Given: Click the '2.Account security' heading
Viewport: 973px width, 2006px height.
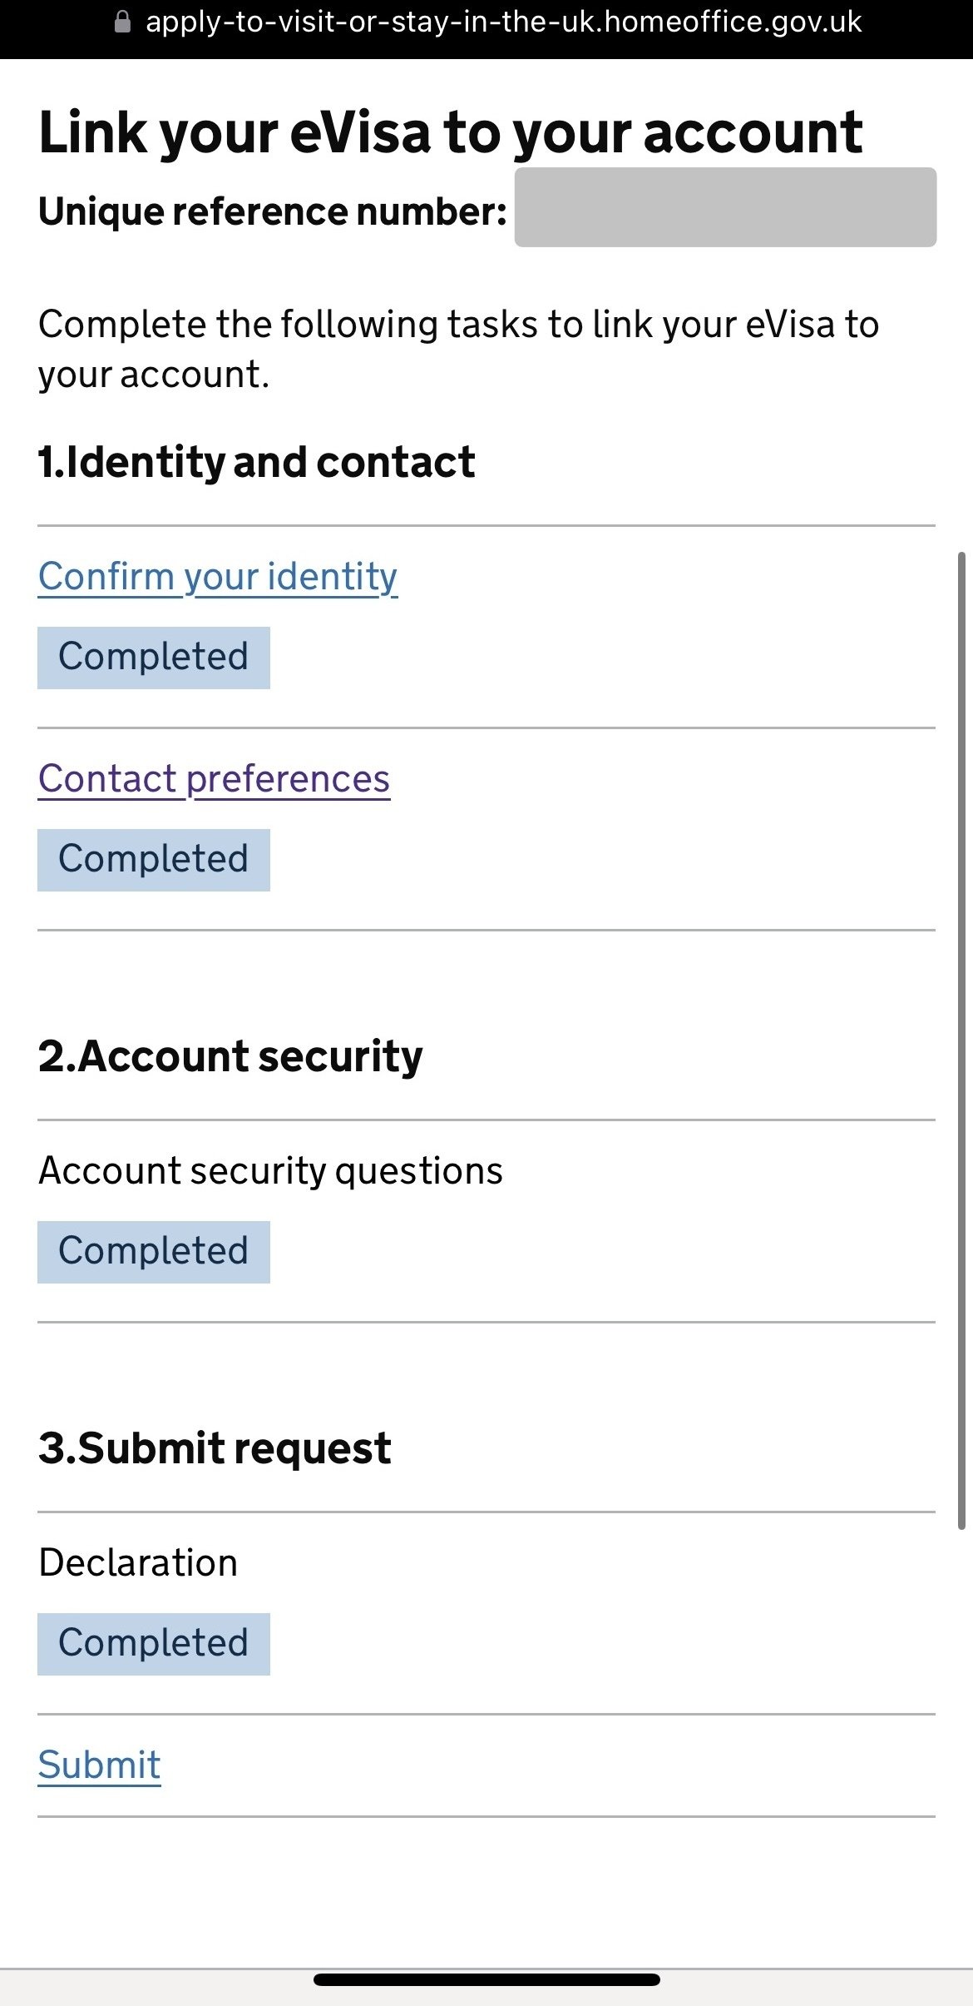Looking at the screenshot, I should click(230, 1056).
